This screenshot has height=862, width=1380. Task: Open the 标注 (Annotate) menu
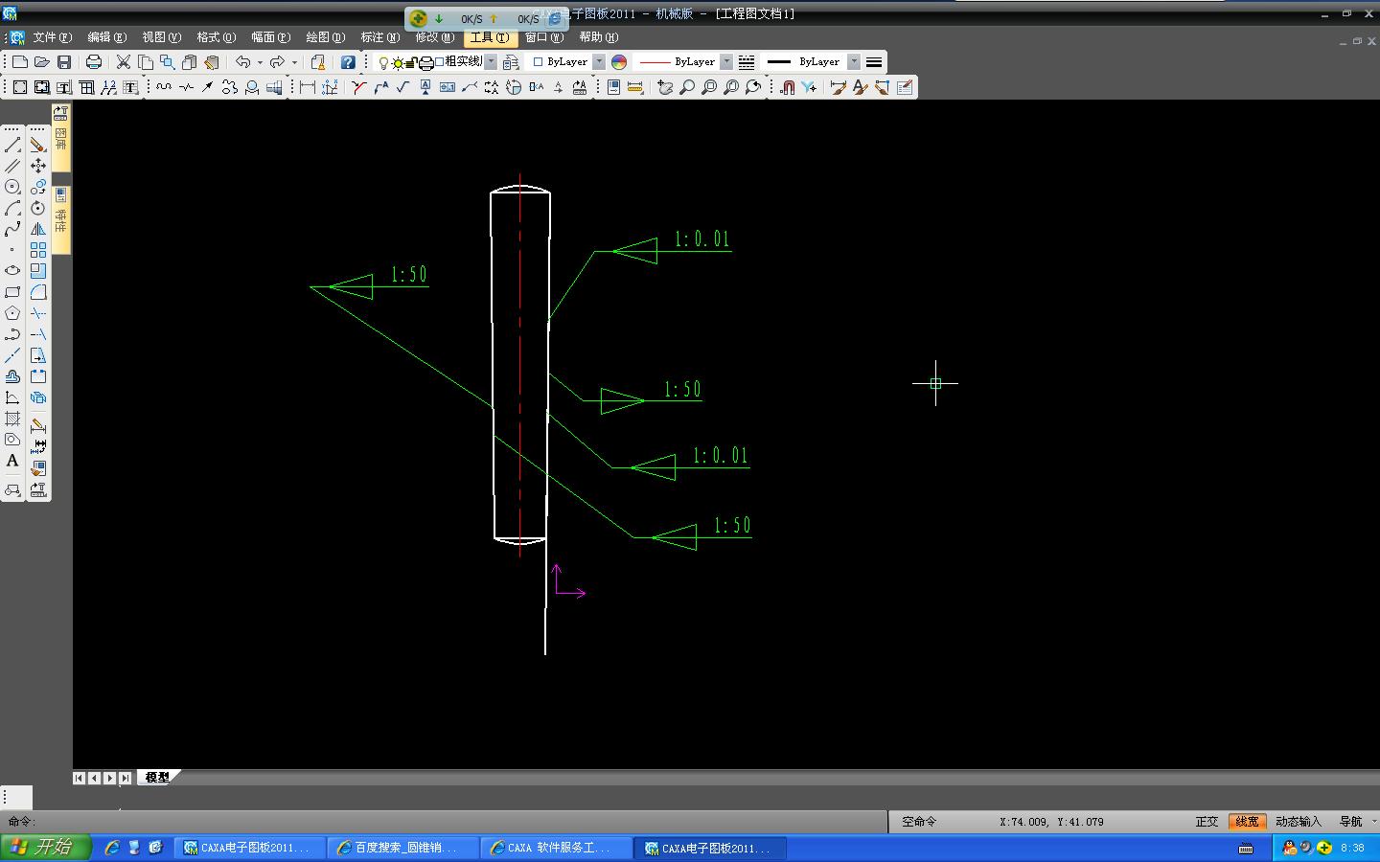tap(379, 37)
